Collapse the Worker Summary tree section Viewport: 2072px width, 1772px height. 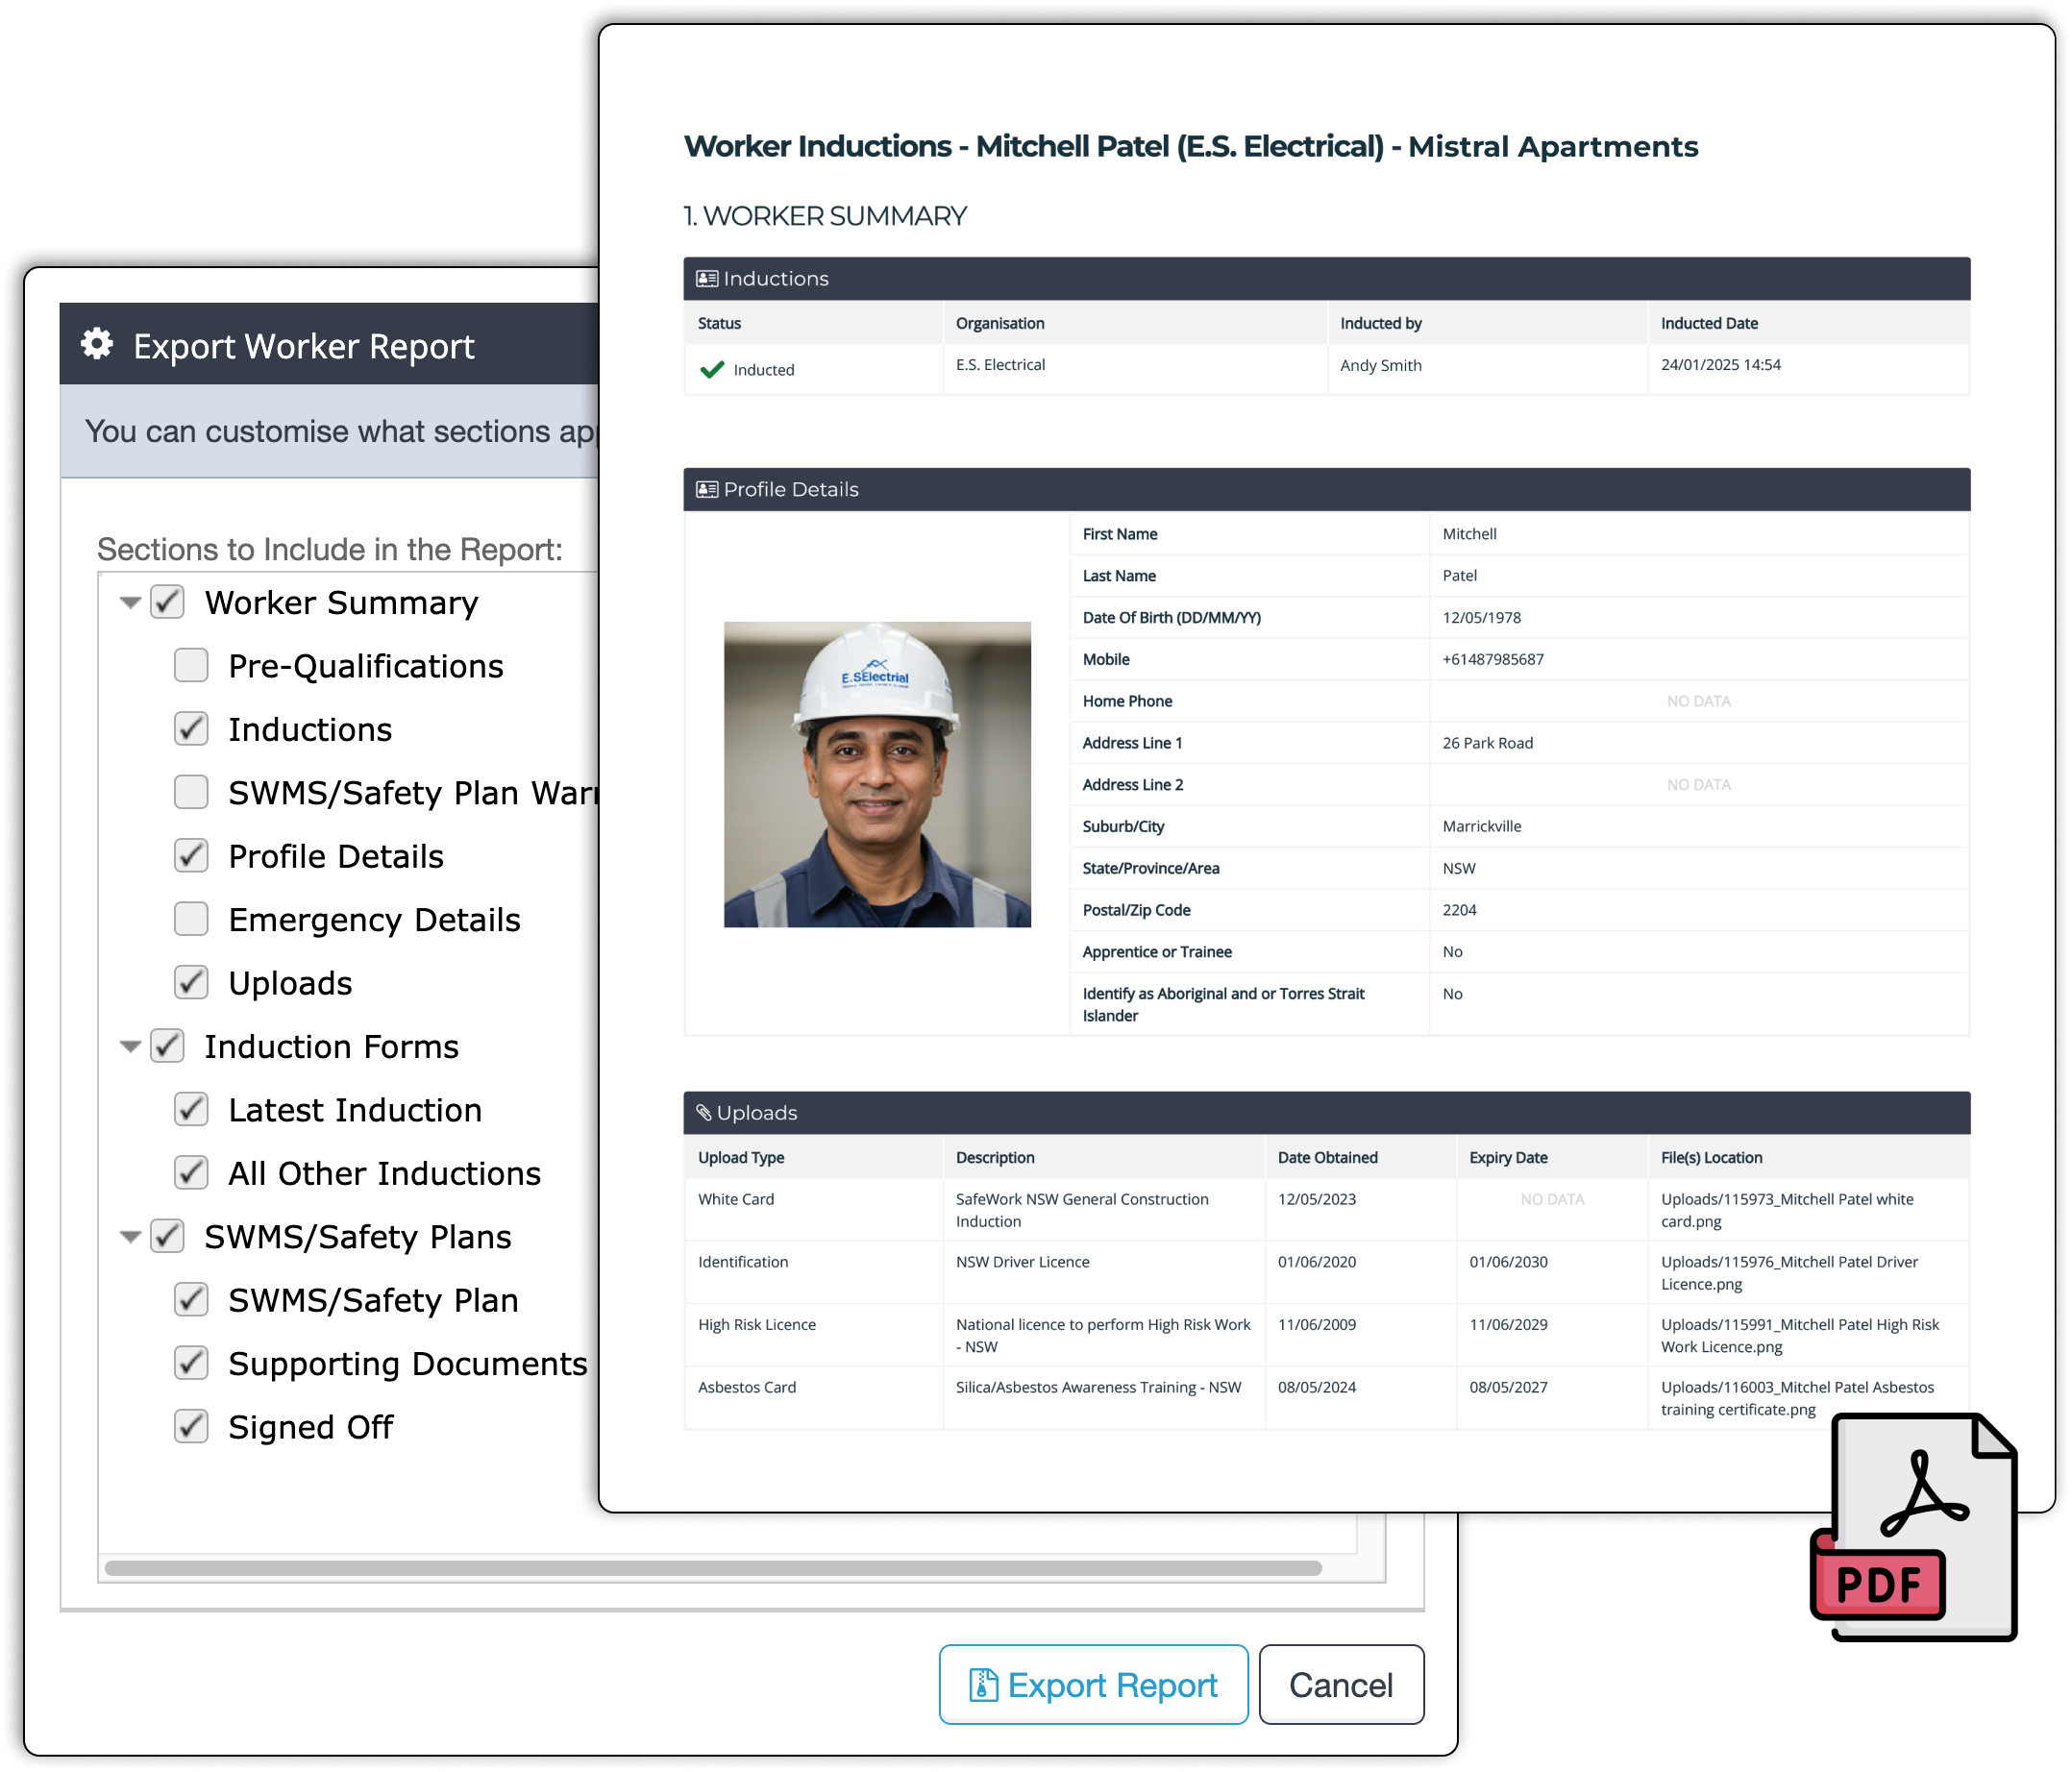(x=130, y=603)
